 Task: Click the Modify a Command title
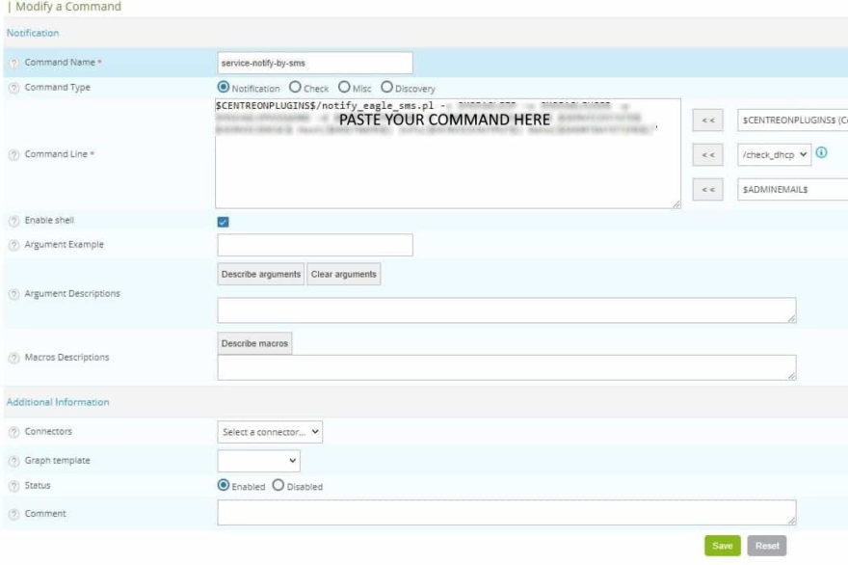68,7
